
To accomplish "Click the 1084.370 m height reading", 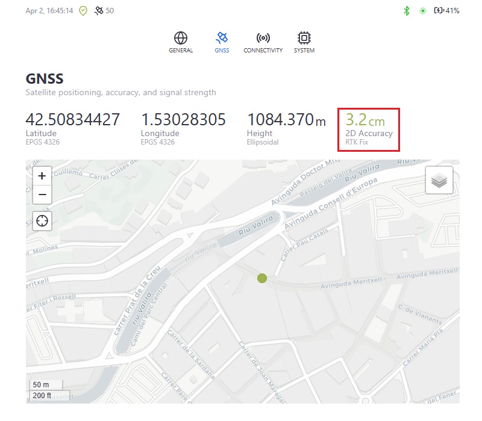I will (286, 120).
